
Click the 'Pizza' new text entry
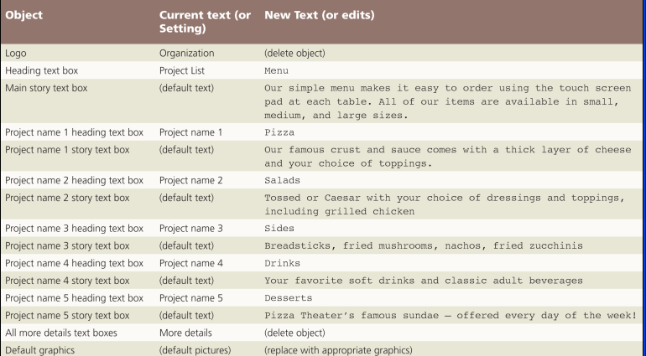[x=279, y=133]
